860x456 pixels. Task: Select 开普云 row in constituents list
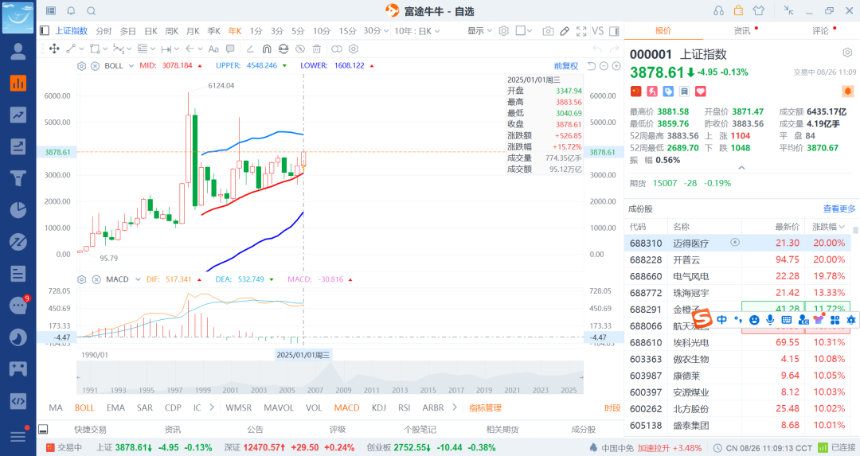(x=737, y=259)
